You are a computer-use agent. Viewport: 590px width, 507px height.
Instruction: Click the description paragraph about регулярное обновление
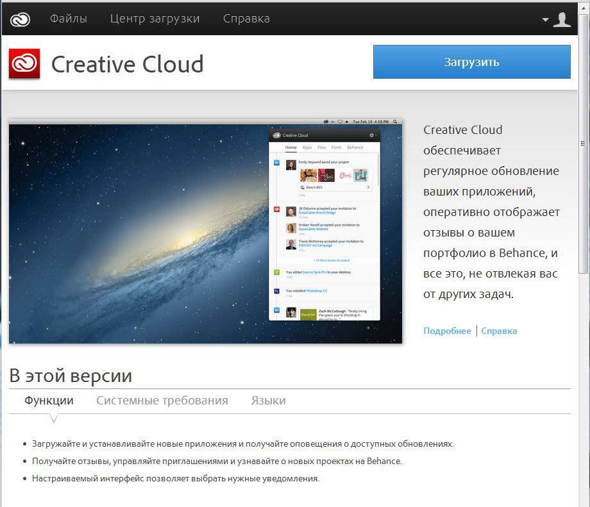491,212
